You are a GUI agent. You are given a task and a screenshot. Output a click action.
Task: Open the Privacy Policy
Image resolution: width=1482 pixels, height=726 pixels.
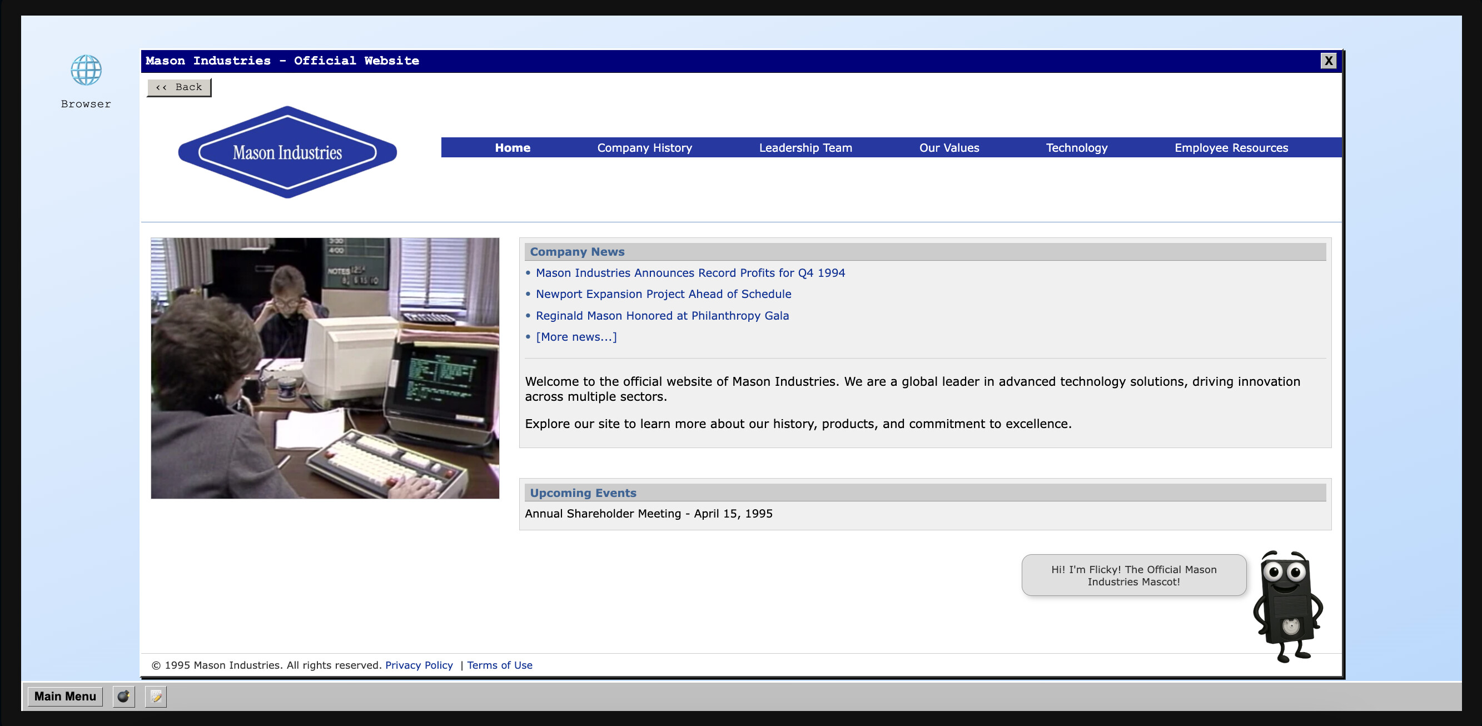(419, 665)
